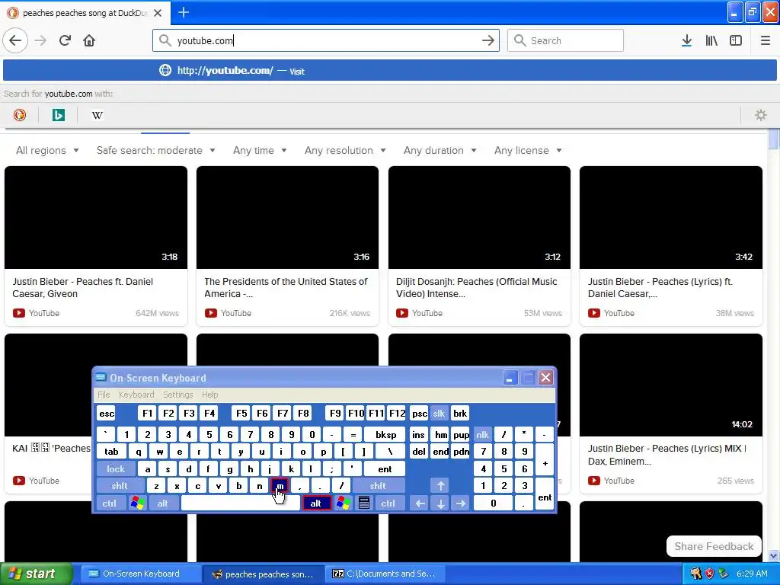Toggle the left ctrl key
This screenshot has height=585, width=780.
point(110,503)
